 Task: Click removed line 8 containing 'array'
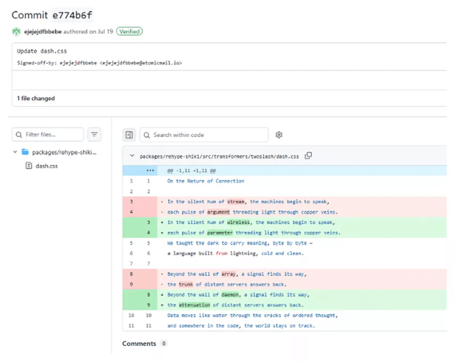[285, 274]
